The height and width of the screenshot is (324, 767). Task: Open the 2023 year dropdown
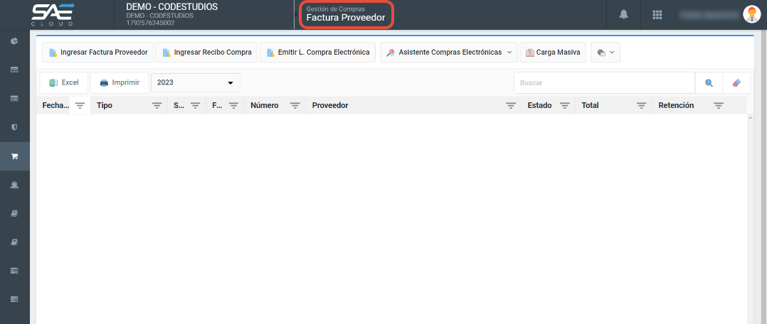click(196, 82)
